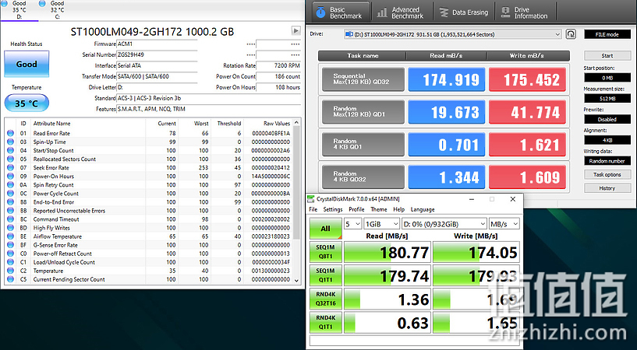Click the Random 4 KB QD1 task
Viewport: 637px width, 350px height.
coord(363,144)
